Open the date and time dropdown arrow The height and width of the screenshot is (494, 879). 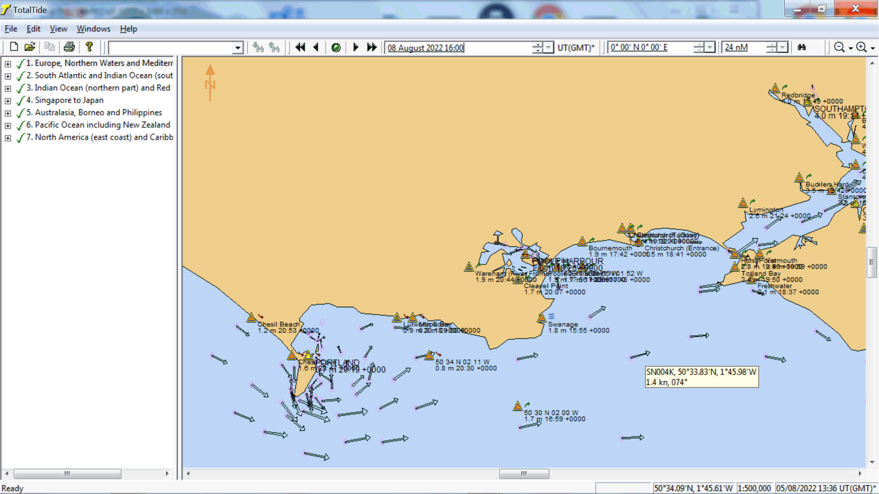(549, 48)
